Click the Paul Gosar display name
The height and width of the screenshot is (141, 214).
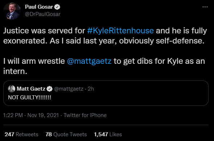point(39,7)
